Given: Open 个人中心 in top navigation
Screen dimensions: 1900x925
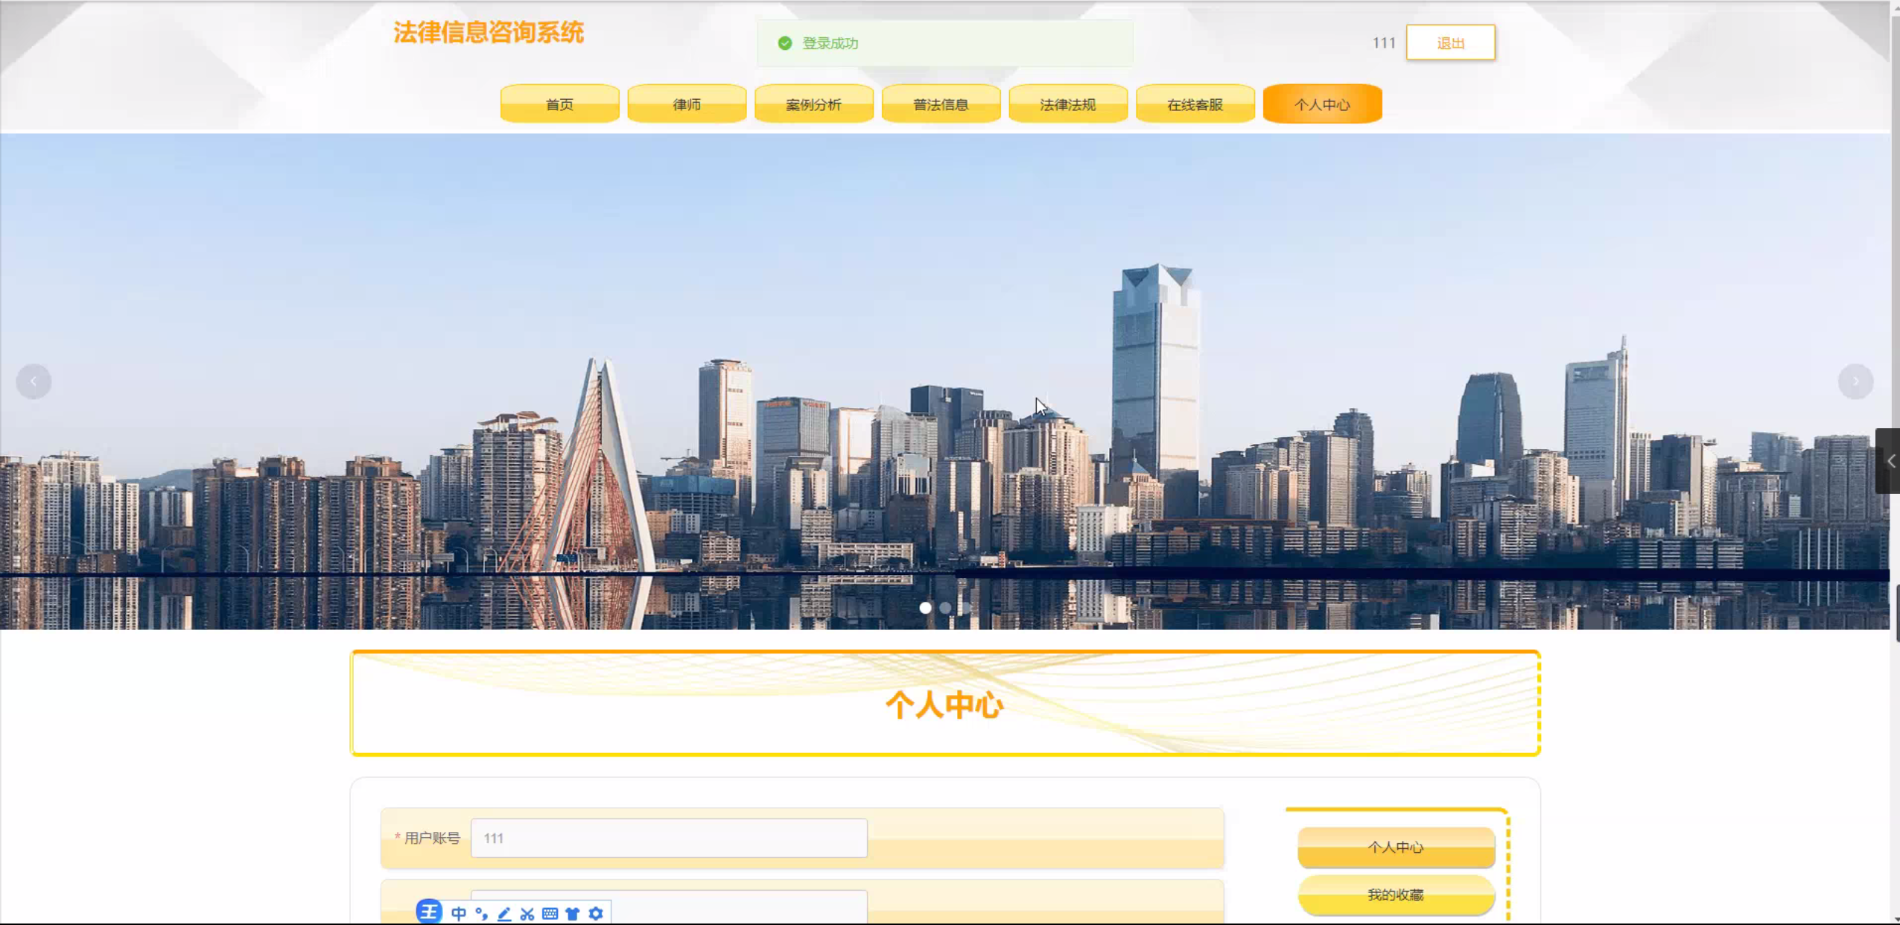Looking at the screenshot, I should tap(1323, 104).
